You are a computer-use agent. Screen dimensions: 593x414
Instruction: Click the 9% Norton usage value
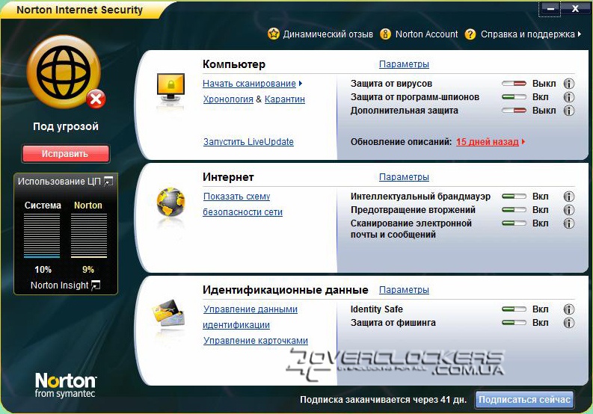(88, 270)
